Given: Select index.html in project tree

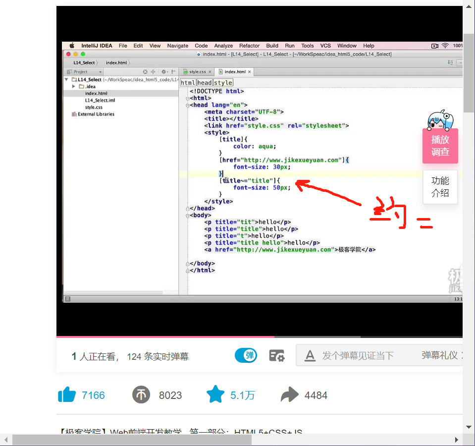Looking at the screenshot, I should pyautogui.click(x=96, y=93).
